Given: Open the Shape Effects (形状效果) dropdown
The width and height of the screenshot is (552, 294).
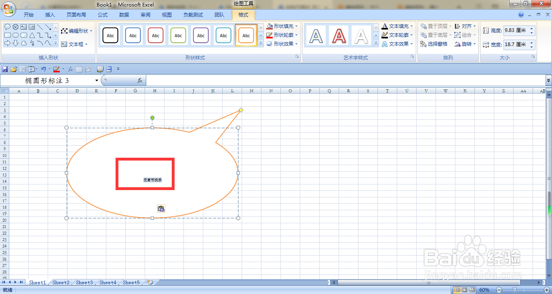Looking at the screenshot, I should (282, 44).
